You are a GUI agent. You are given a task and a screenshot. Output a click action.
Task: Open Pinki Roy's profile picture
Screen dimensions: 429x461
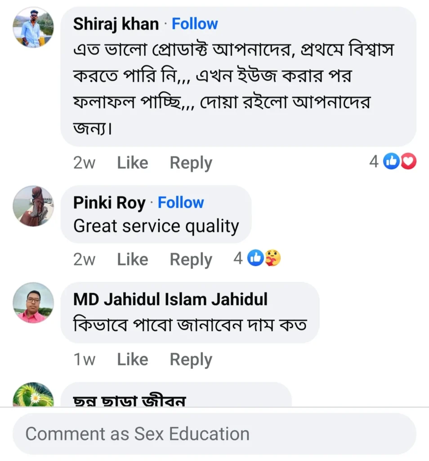[x=33, y=206]
